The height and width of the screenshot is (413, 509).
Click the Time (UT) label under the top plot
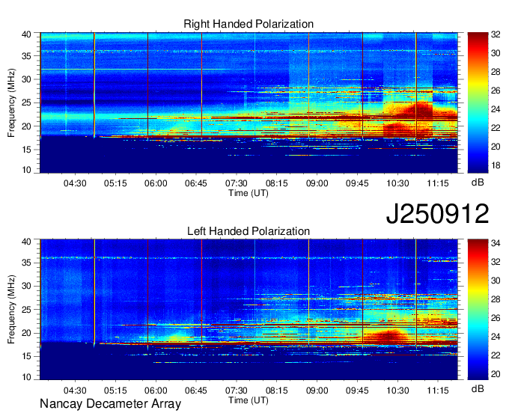(x=249, y=192)
